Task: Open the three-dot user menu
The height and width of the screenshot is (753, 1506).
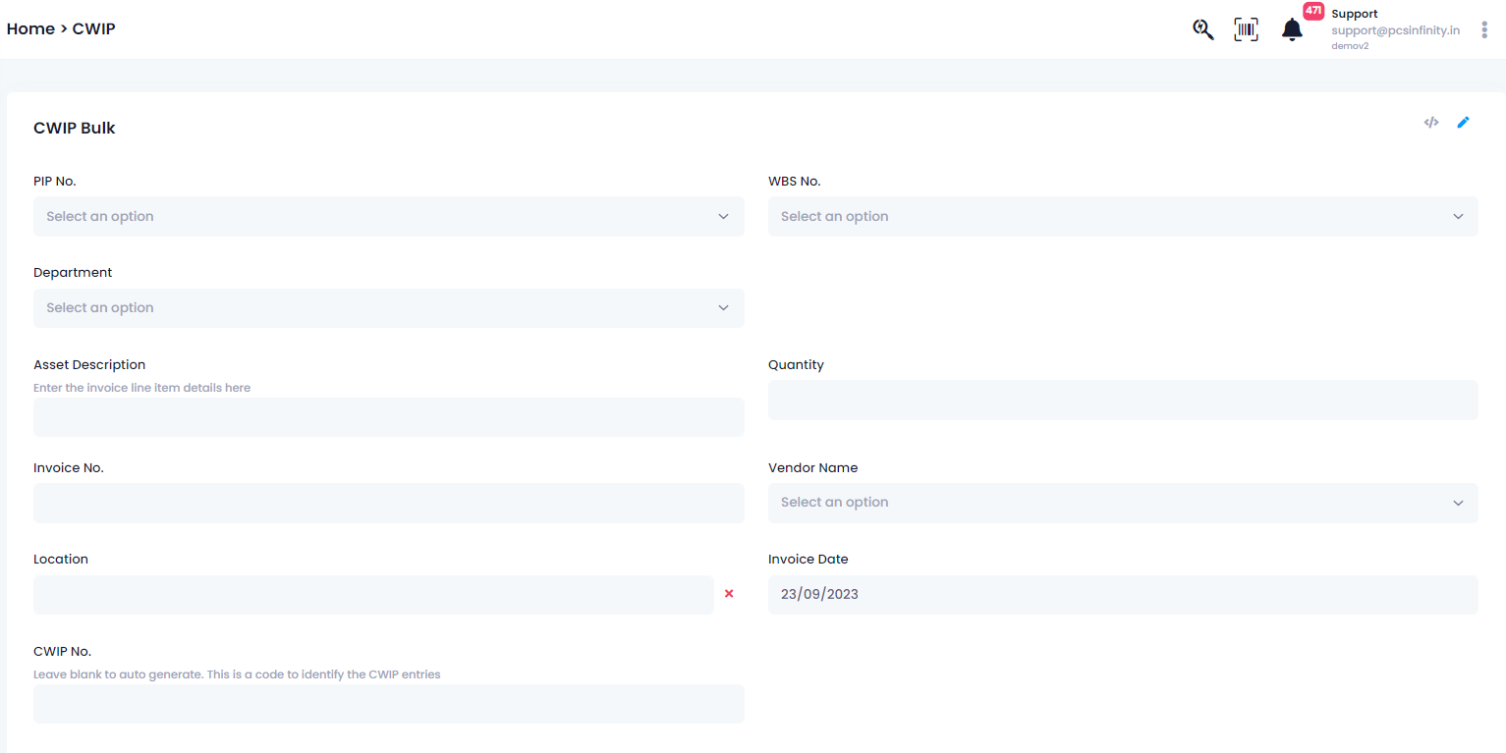Action: coord(1484,29)
